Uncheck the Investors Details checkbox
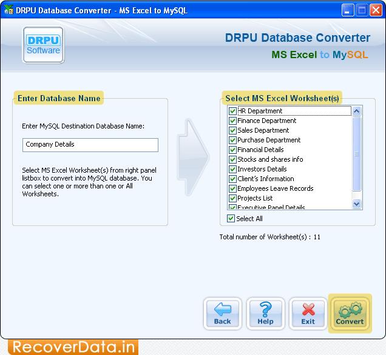 tap(232, 169)
